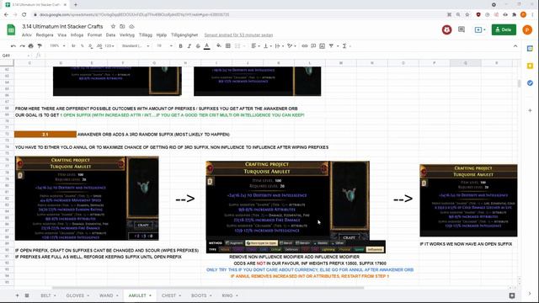Screen dimensions: 539x303
Task: Go to the Google Sheets home logo
Action: [11, 30]
